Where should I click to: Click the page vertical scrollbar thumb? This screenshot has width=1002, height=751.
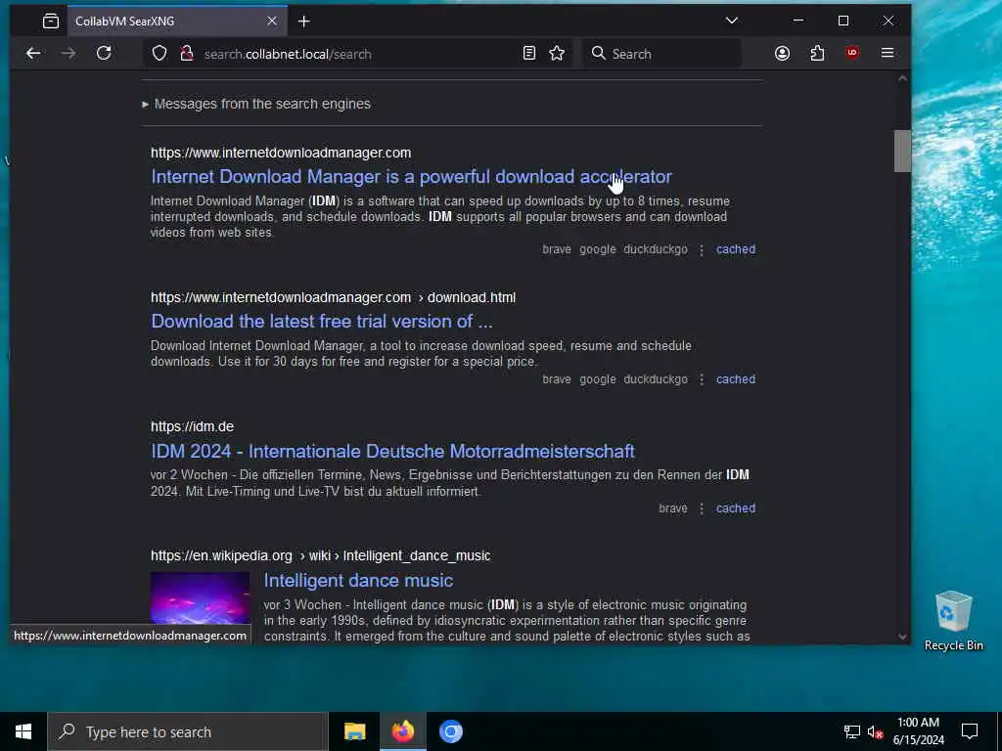pyautogui.click(x=901, y=151)
